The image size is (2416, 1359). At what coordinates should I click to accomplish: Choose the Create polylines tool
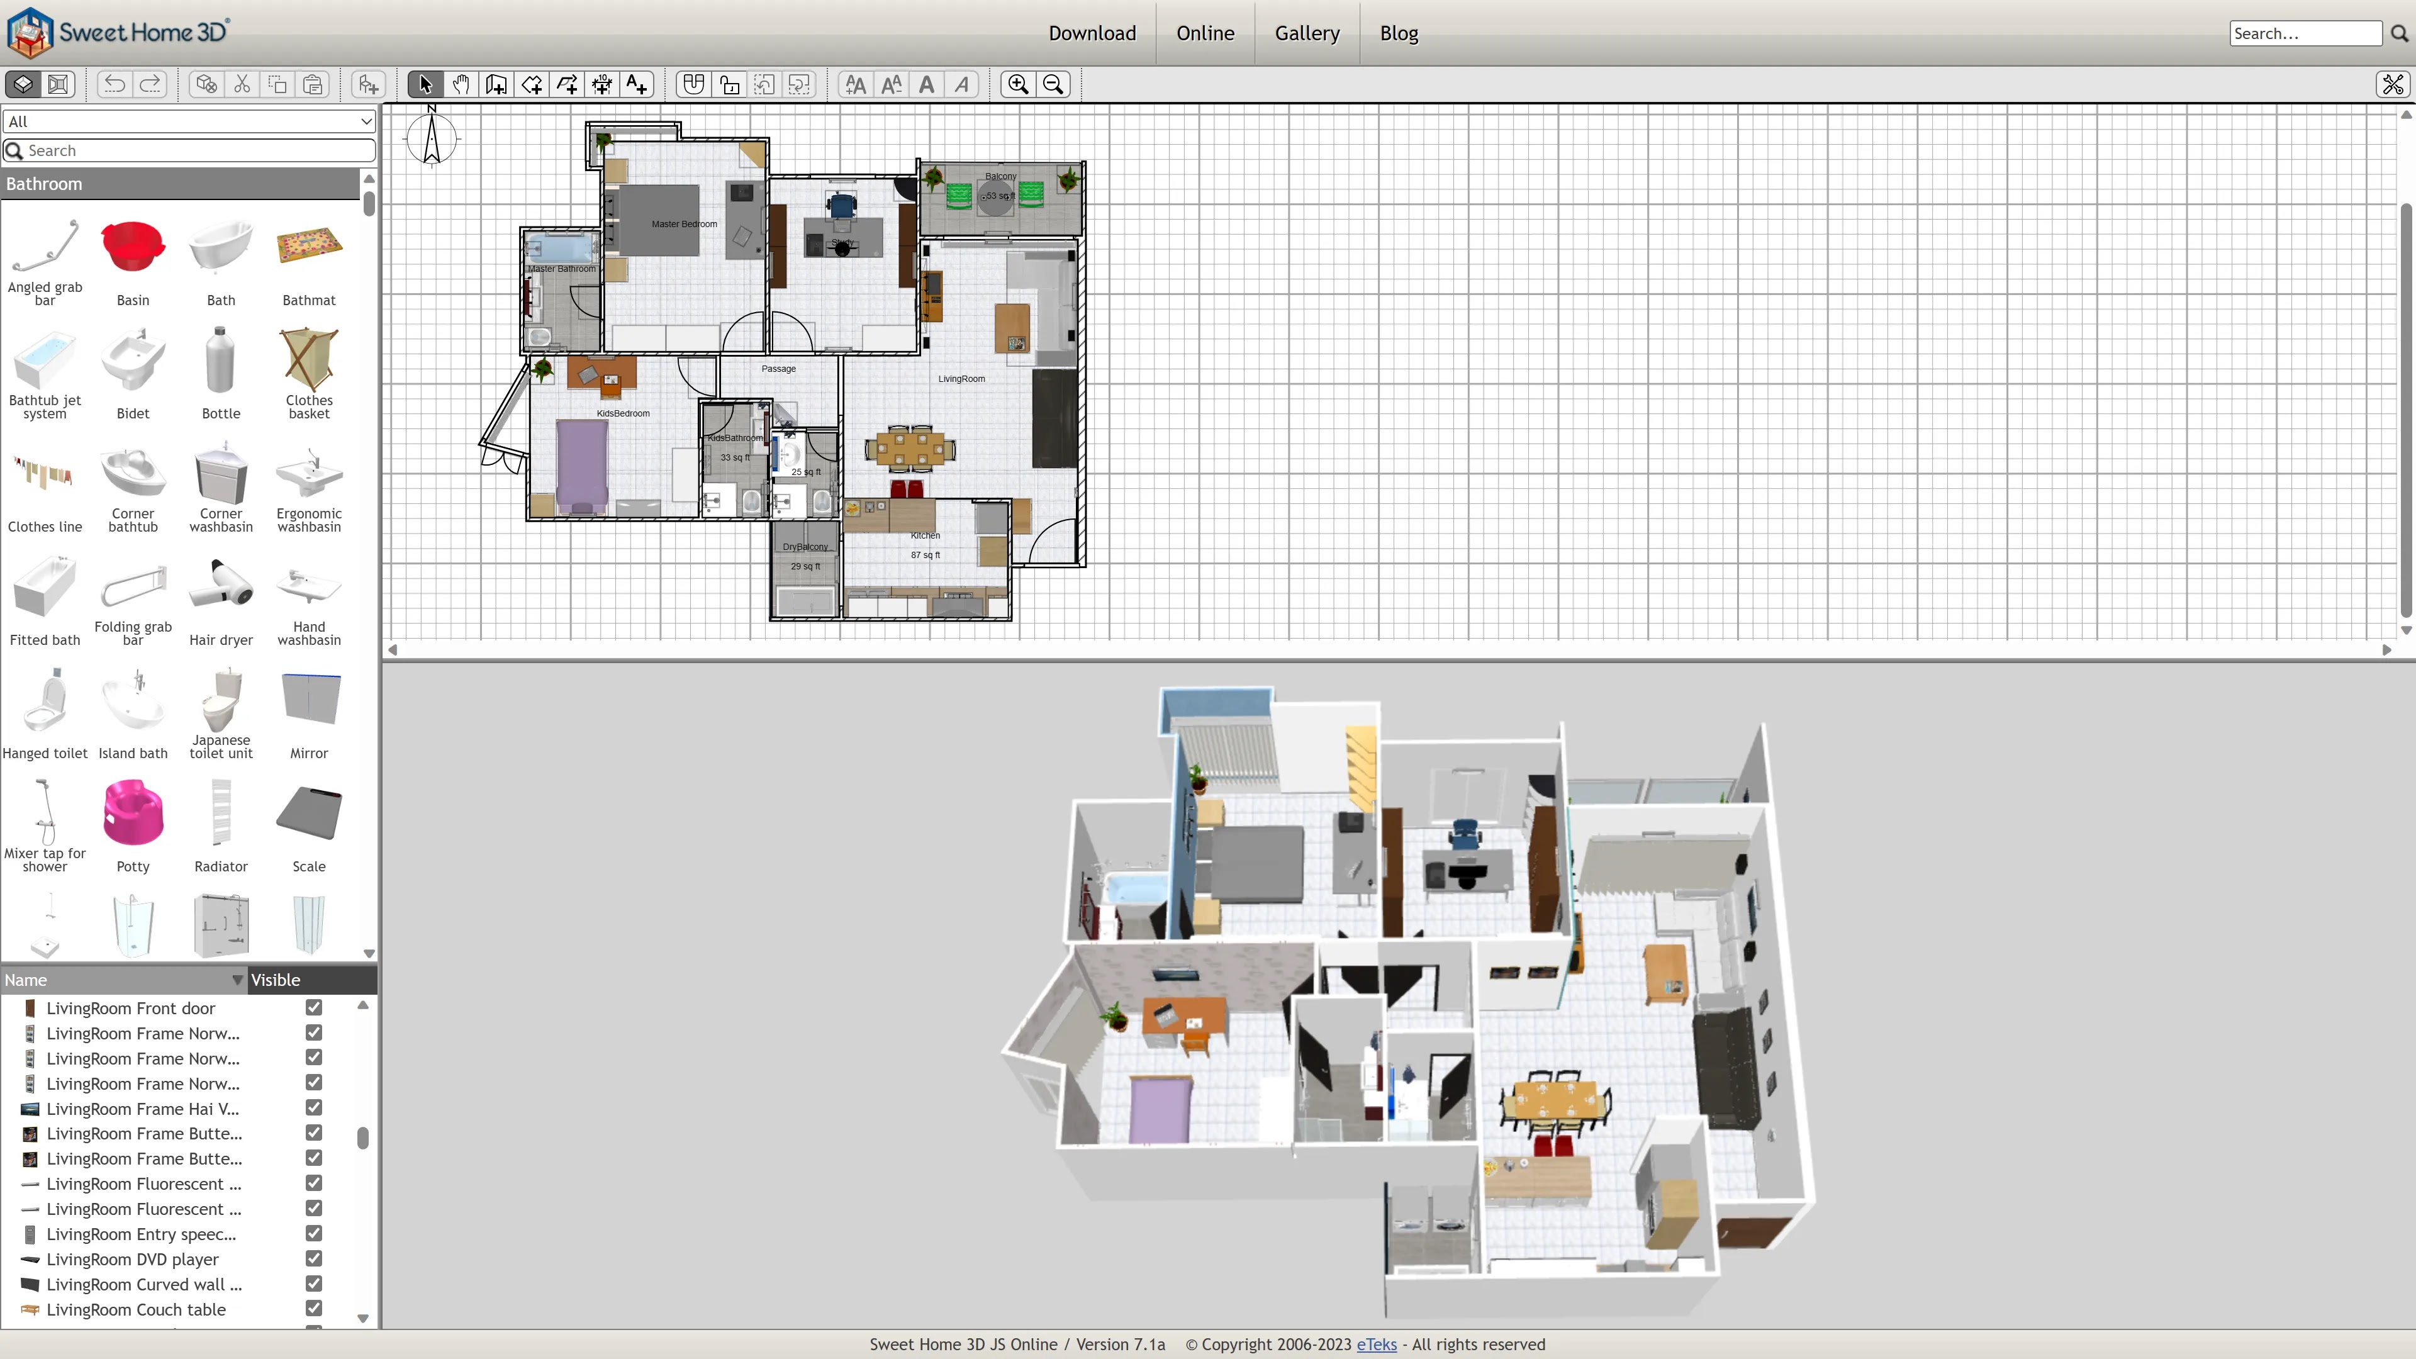tap(566, 84)
